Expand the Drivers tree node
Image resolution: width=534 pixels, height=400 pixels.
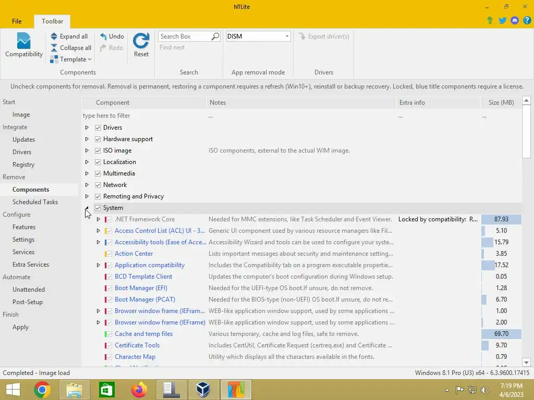87,128
